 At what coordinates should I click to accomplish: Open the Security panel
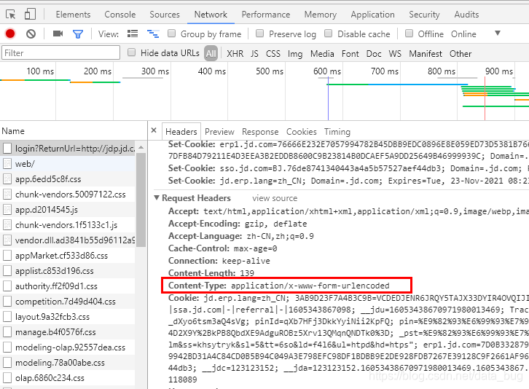coord(424,15)
